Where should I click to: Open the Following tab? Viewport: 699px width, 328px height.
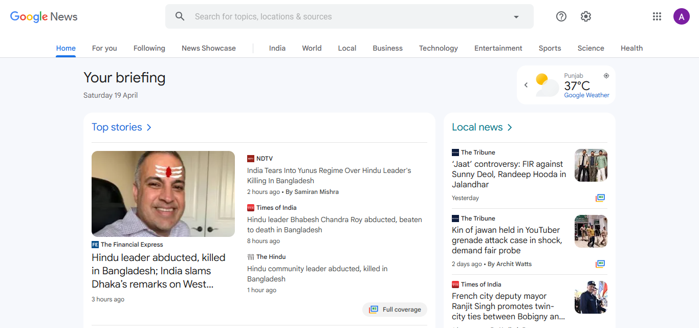149,48
